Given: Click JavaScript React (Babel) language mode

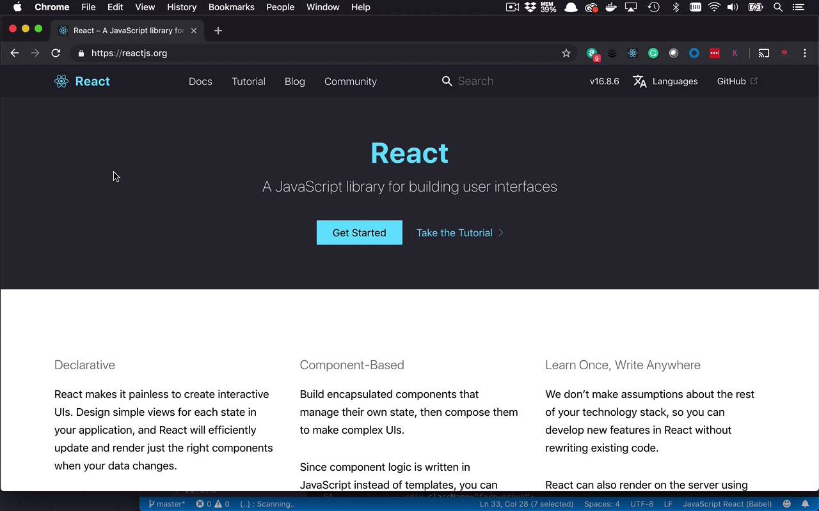Looking at the screenshot, I should pyautogui.click(x=726, y=504).
